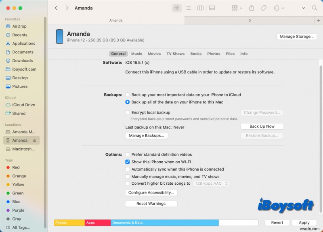Click the main pane vertical scrollbar

pyautogui.click(x=321, y=139)
